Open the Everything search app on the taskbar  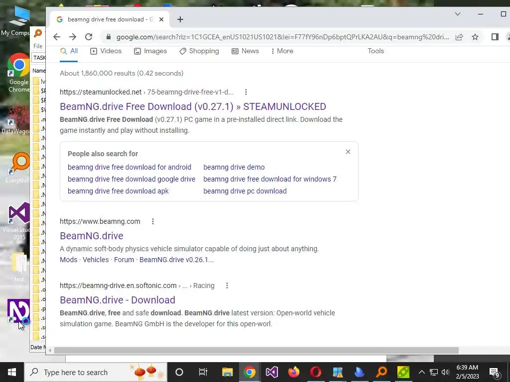coord(382,372)
